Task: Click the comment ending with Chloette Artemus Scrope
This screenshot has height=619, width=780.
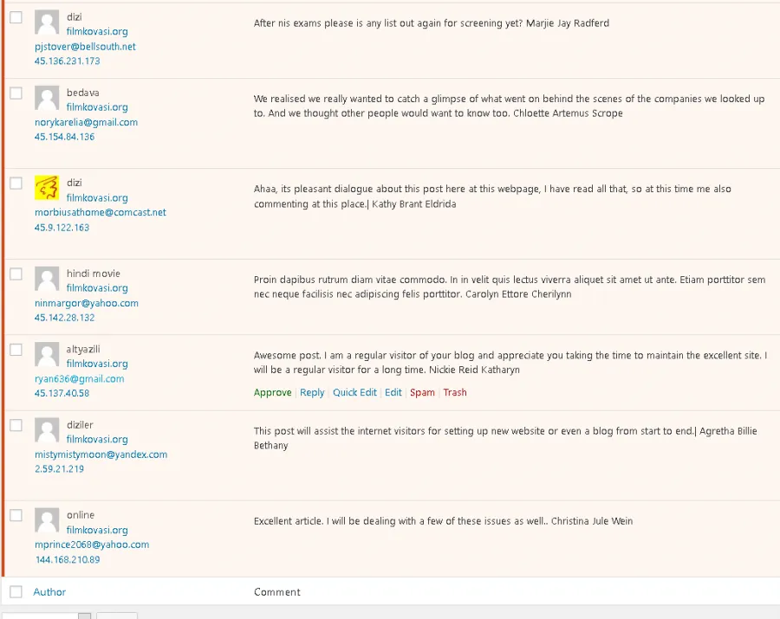Action: tap(509, 106)
